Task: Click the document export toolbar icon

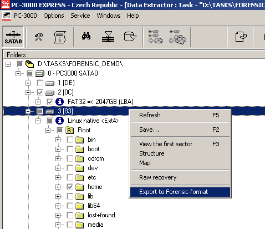Action: pyautogui.click(x=241, y=37)
